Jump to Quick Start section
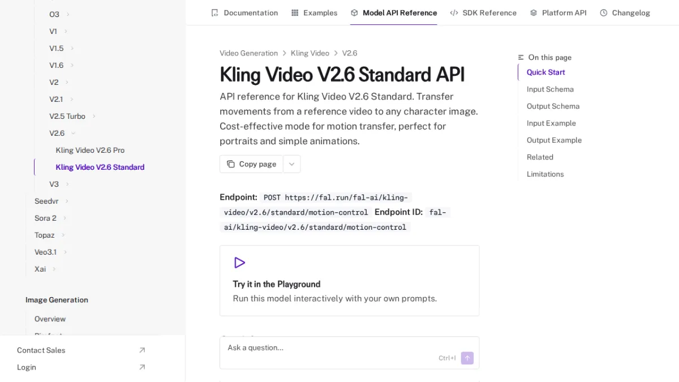679x382 pixels. click(546, 72)
